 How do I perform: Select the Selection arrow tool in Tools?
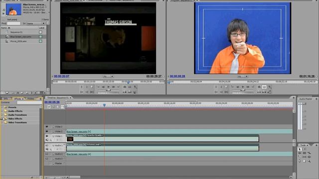300,149
